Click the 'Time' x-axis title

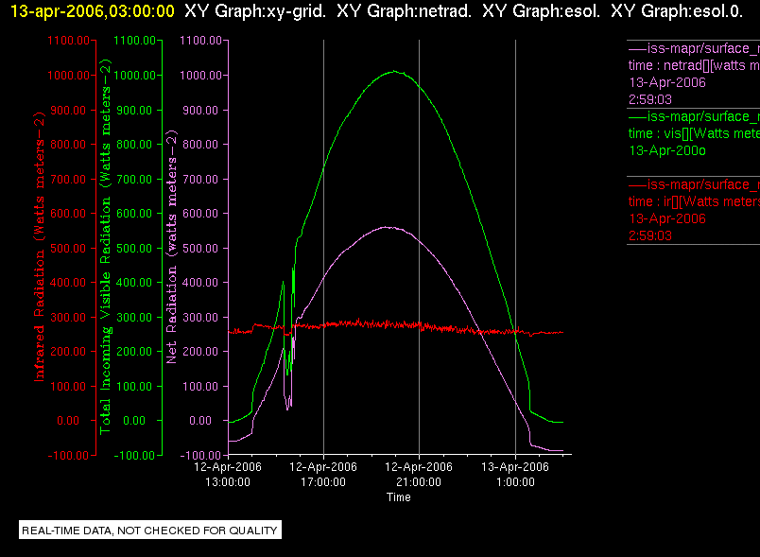pos(398,497)
